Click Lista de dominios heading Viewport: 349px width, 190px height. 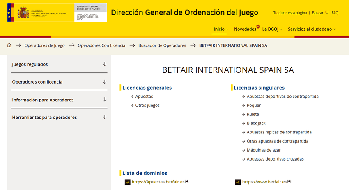tap(145, 173)
